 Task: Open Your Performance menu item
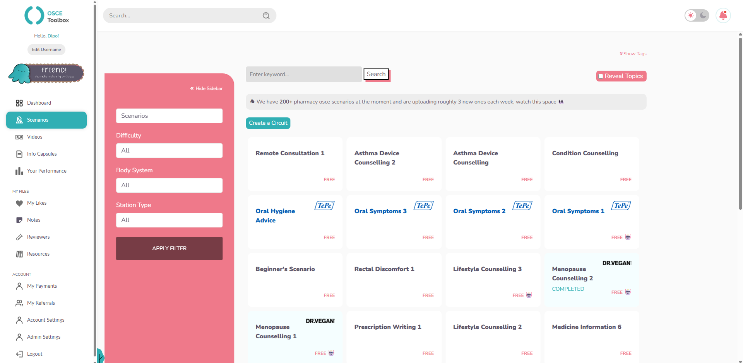tap(46, 171)
